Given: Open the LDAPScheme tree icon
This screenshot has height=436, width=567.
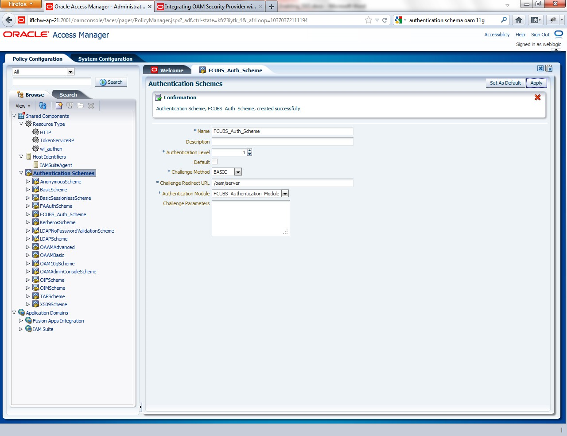Looking at the screenshot, I should pos(36,239).
